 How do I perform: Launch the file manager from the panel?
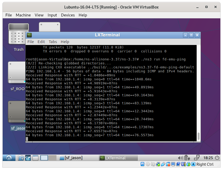[21, 158]
